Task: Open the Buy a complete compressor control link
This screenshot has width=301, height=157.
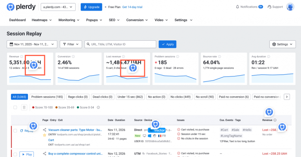Action: (x=75, y=153)
